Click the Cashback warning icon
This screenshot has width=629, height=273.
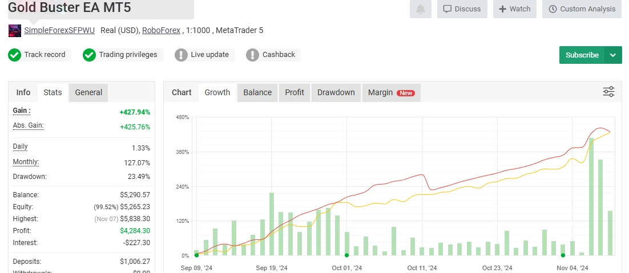tap(252, 55)
